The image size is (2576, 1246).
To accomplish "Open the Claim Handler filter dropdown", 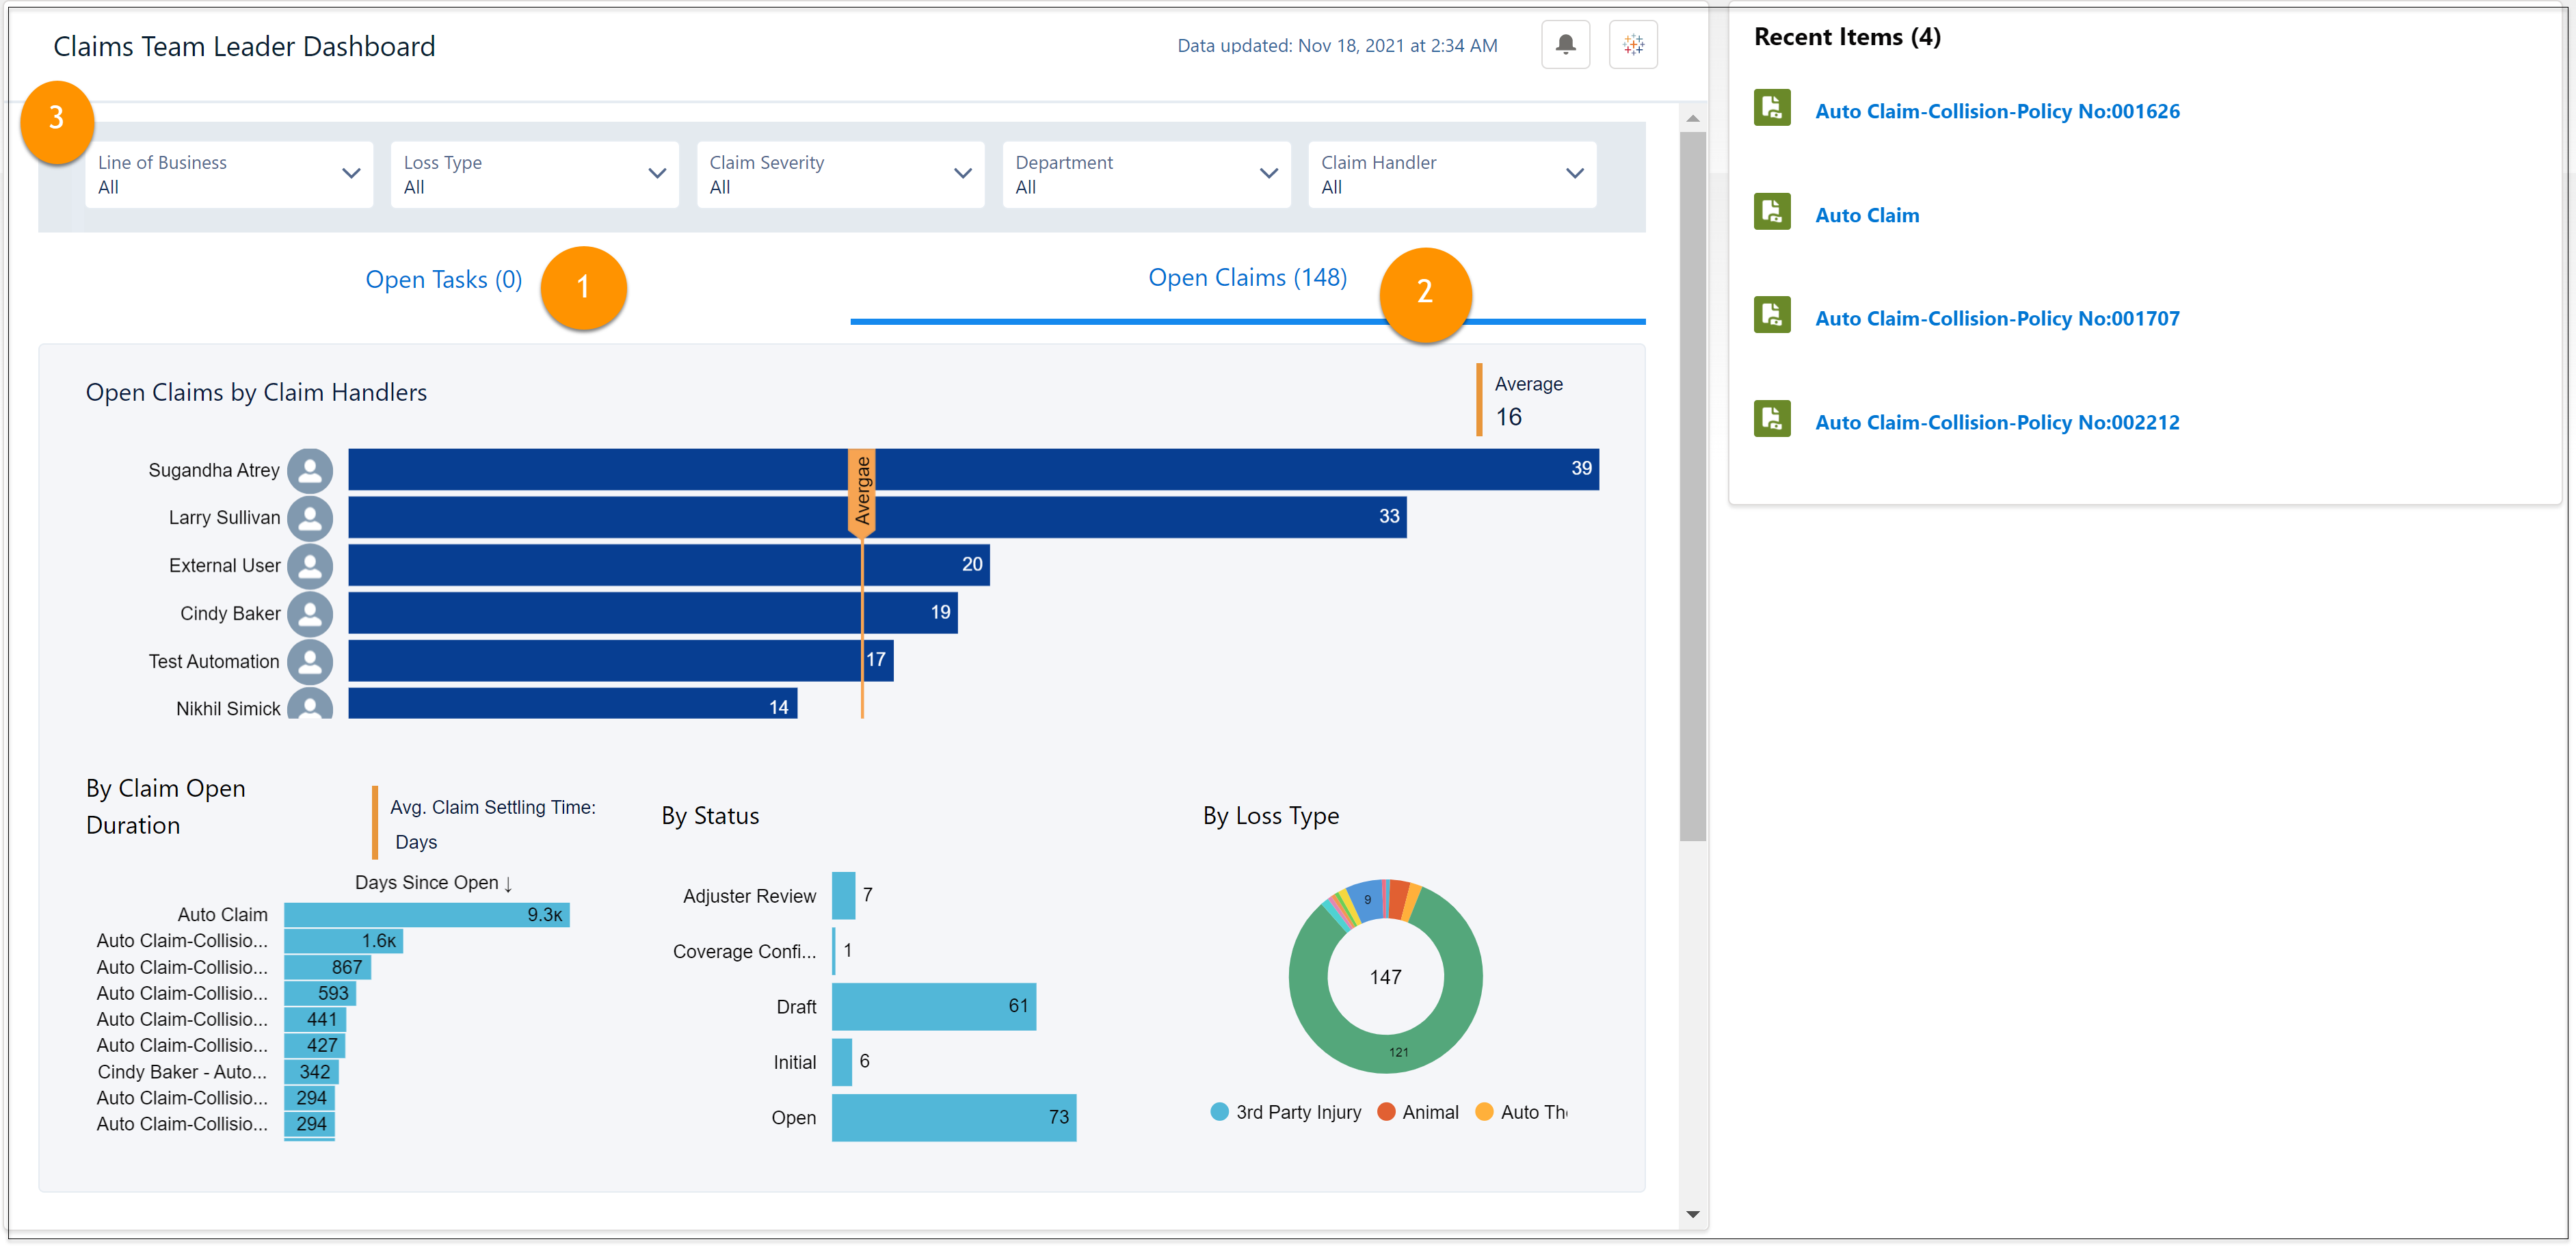I will tap(1453, 175).
